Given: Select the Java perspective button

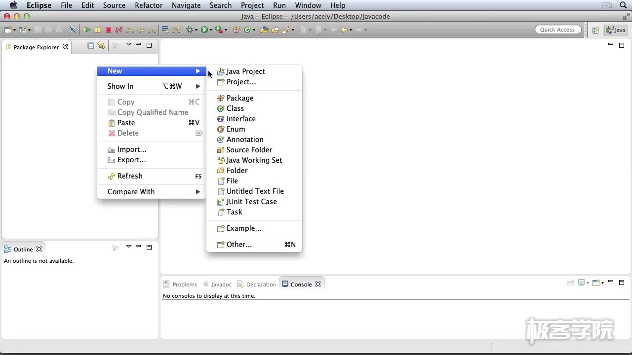Looking at the screenshot, I should pos(616,30).
